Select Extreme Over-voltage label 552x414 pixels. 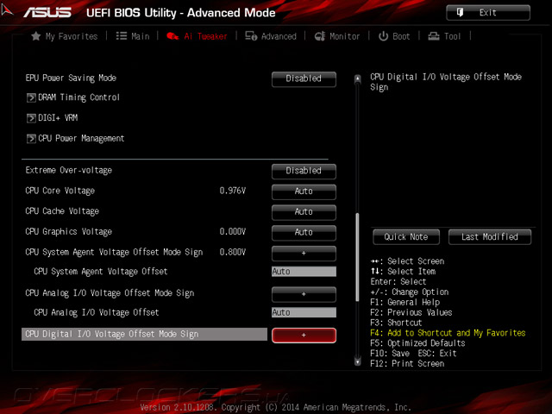[x=69, y=171]
